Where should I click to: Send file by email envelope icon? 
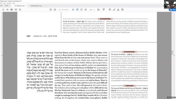click(16, 10)
